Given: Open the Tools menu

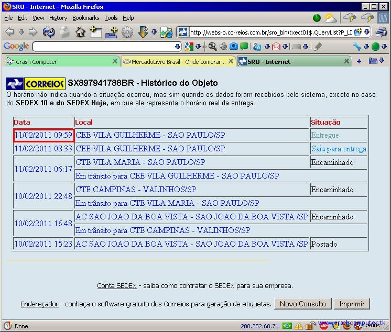Looking at the screenshot, I should (111, 18).
